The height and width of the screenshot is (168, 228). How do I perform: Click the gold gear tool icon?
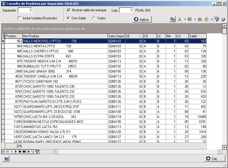point(206,19)
